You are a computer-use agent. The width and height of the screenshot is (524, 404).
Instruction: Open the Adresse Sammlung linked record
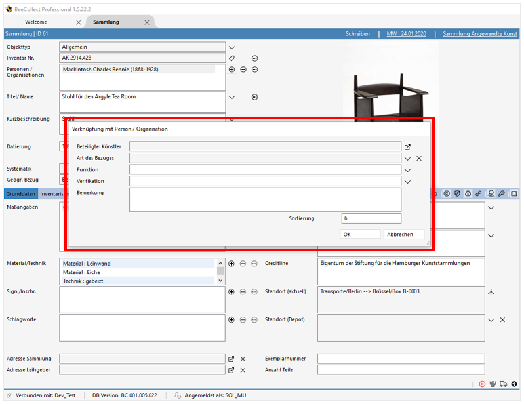pyautogui.click(x=231, y=359)
